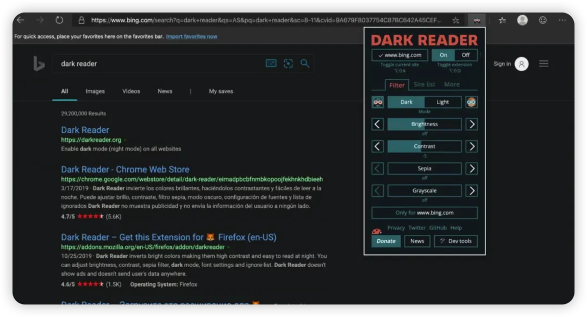The image size is (587, 317).
Task: Switch to the More tab
Action: tap(452, 84)
